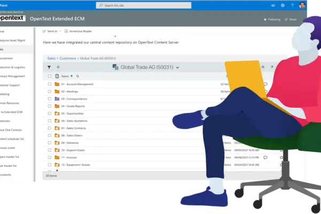Click the Immersive Reader button
Viewport: 321px width, 214px height.
coord(80,32)
